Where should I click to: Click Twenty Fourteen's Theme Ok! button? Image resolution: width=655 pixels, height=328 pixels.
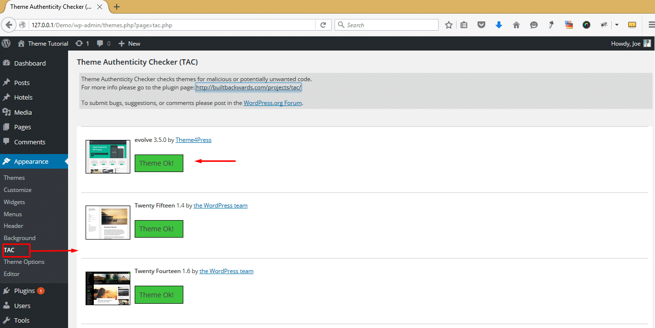159,295
